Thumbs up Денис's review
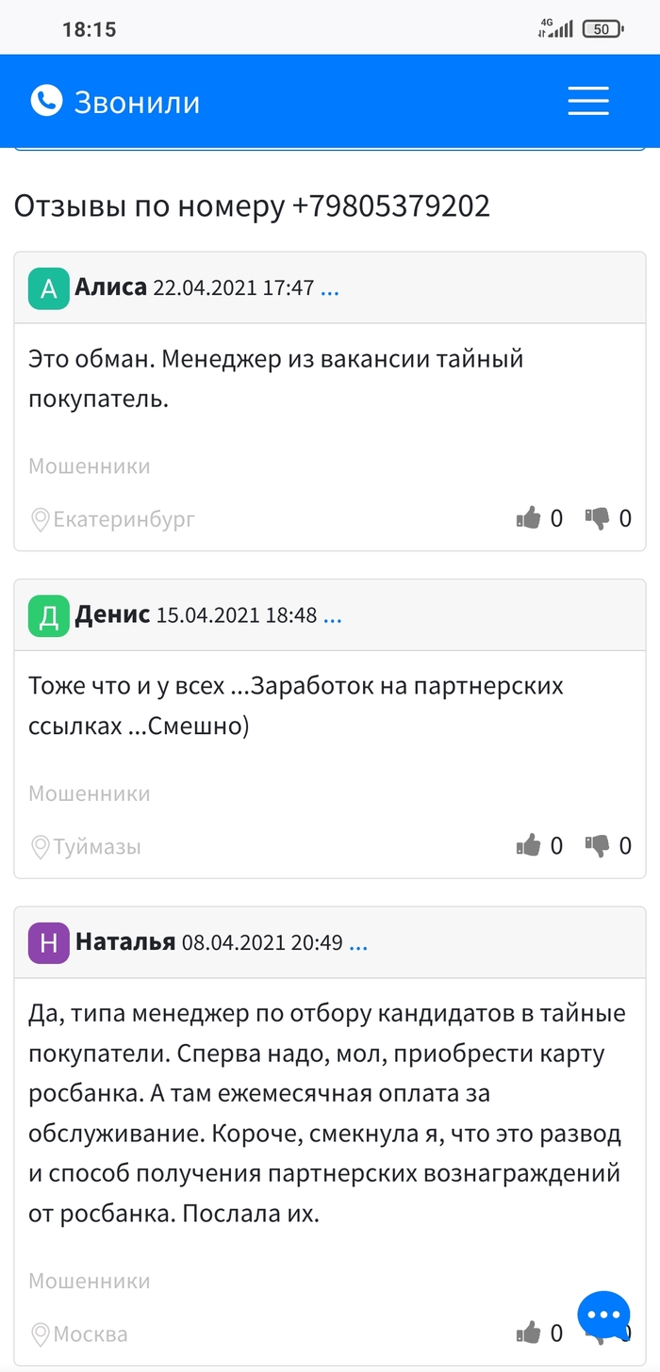The height and width of the screenshot is (1372, 660). click(528, 845)
